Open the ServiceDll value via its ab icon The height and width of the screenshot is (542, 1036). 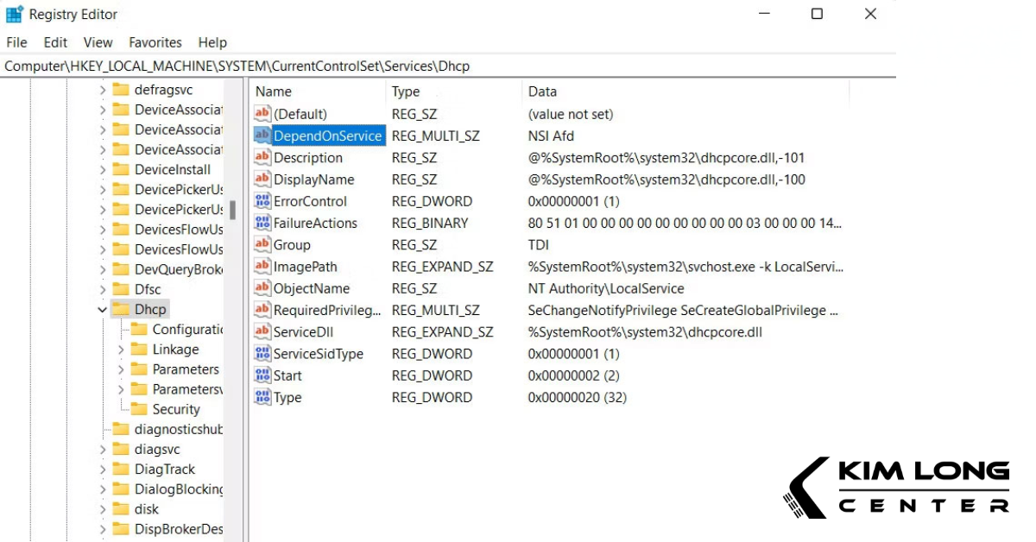tap(262, 331)
